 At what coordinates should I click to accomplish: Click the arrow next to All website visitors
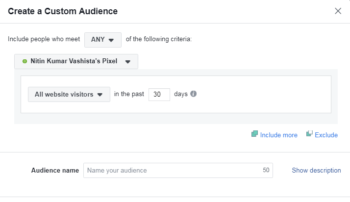(x=100, y=95)
